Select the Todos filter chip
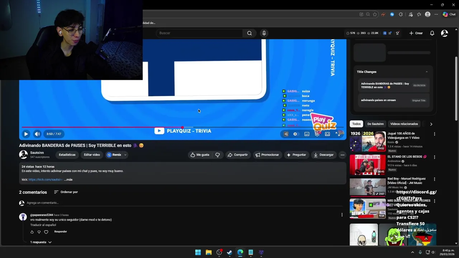The width and height of the screenshot is (459, 258). point(356,124)
